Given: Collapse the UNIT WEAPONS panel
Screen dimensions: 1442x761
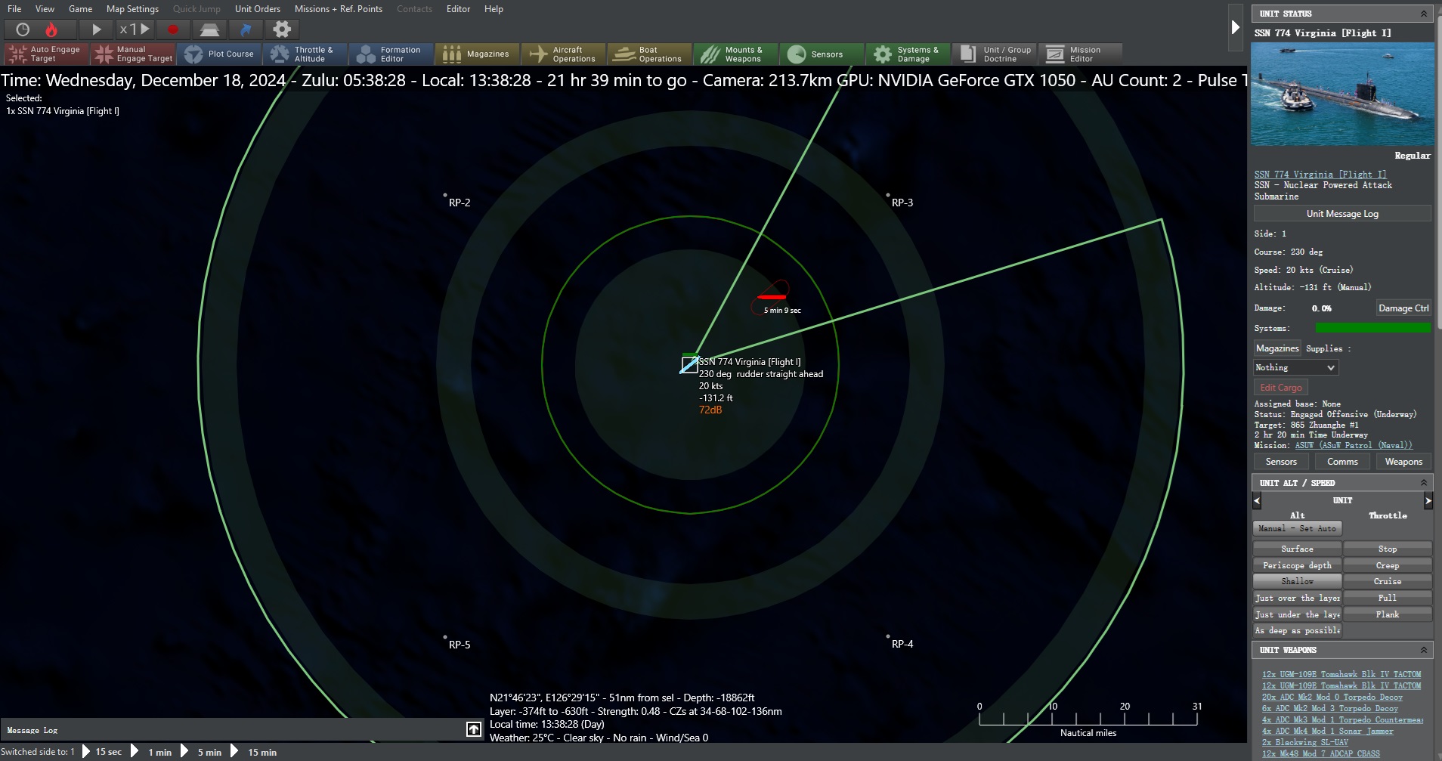Looking at the screenshot, I should tap(1423, 650).
